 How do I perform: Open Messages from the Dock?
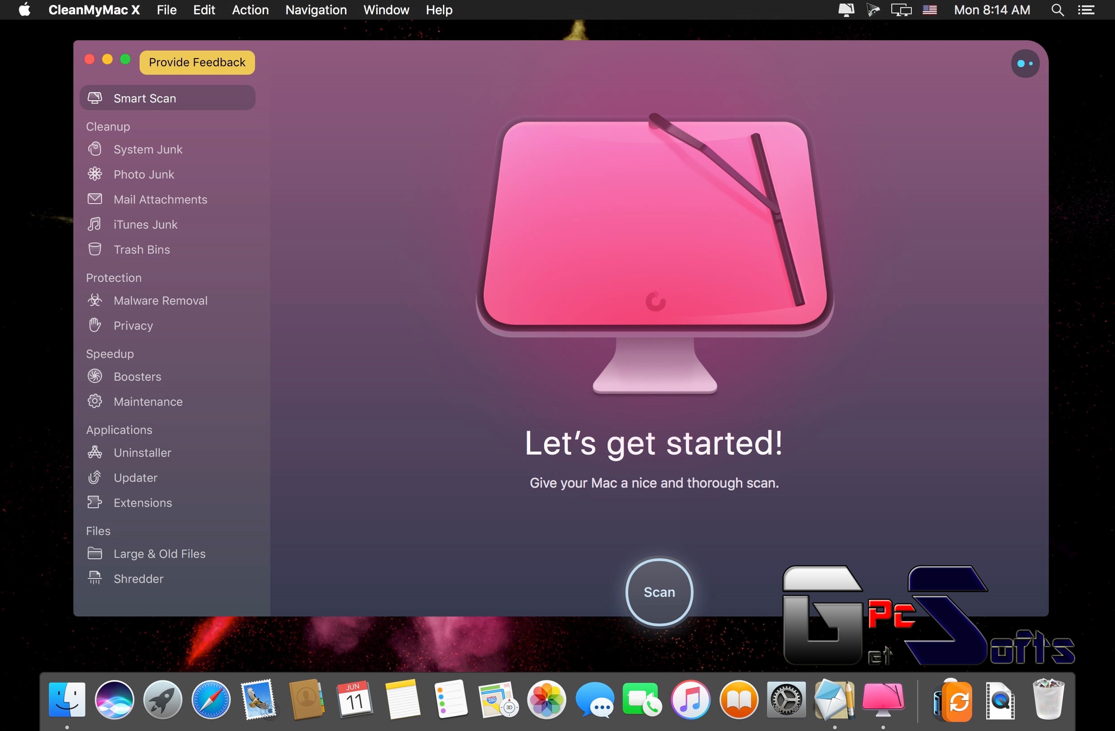[595, 700]
